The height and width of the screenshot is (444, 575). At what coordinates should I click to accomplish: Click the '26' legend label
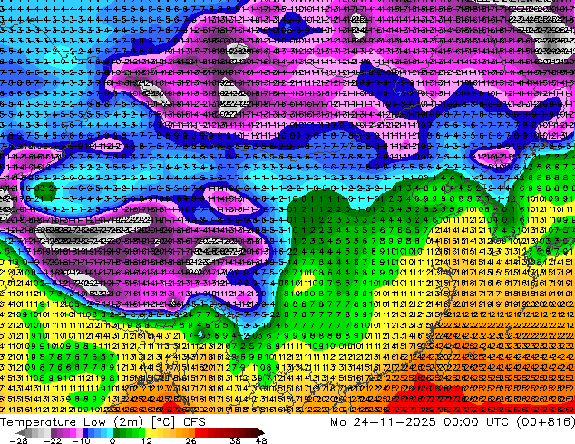pyautogui.click(x=190, y=440)
